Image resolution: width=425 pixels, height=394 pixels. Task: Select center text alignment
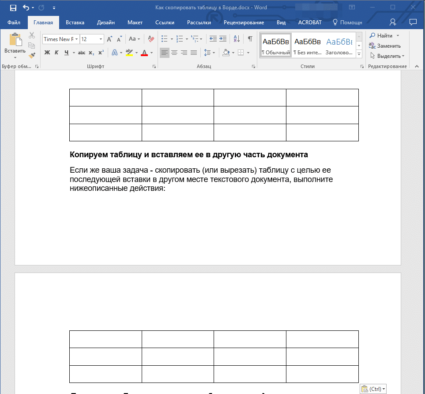(174, 53)
